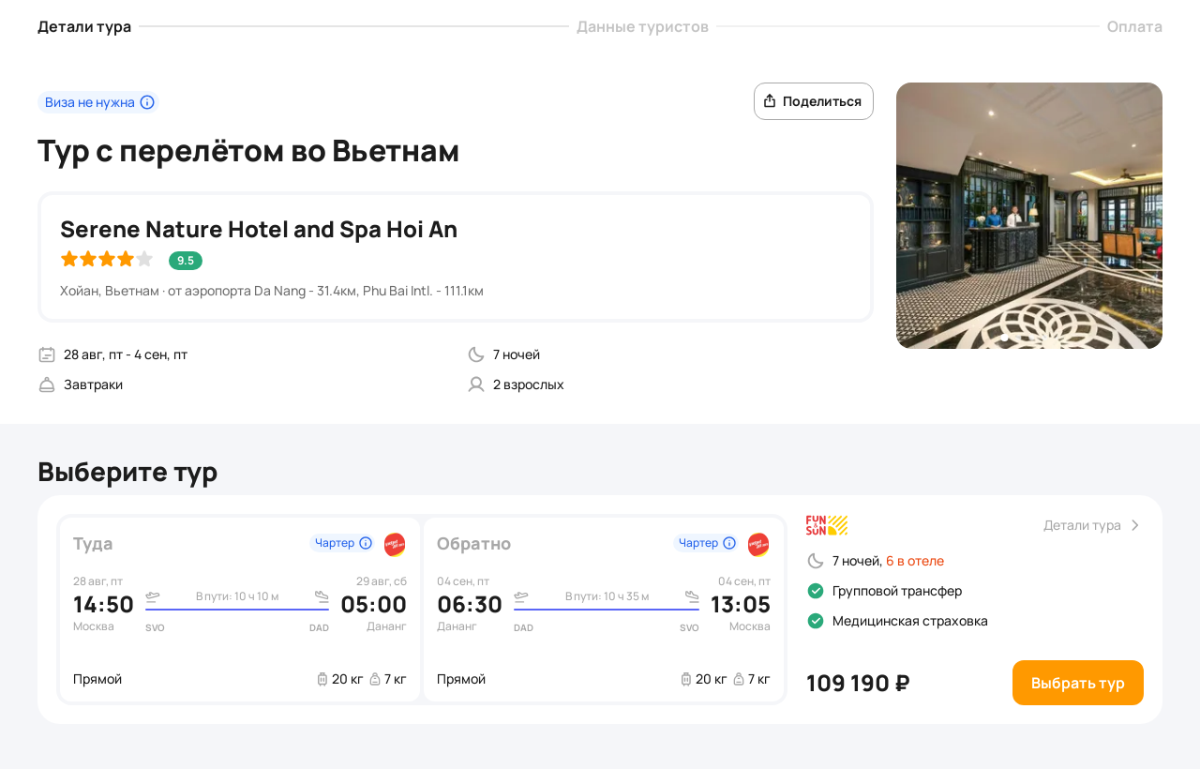Click the "Прямой" label in Обратно card
Viewport: 1200px width, 769px height.
461,679
